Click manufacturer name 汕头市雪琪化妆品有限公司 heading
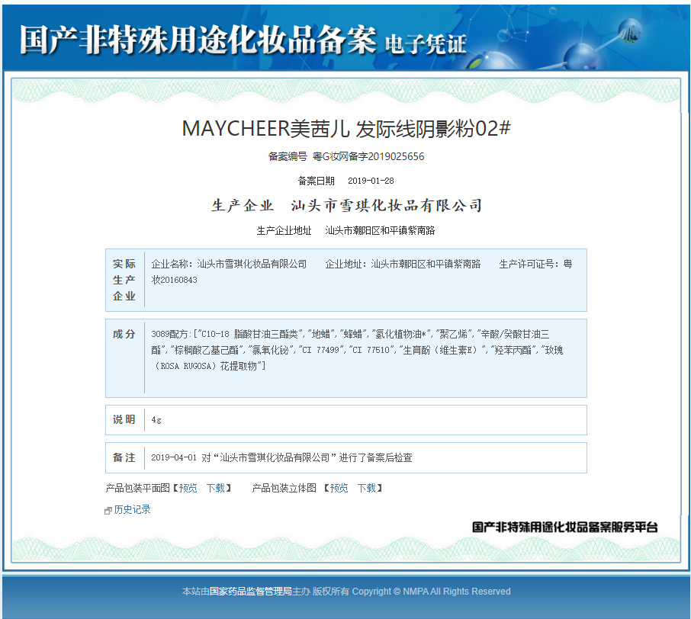This screenshot has height=619, width=691. click(386, 205)
